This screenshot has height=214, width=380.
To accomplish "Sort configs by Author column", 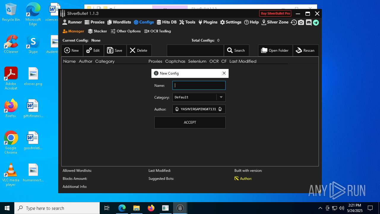I will pos(85,61).
